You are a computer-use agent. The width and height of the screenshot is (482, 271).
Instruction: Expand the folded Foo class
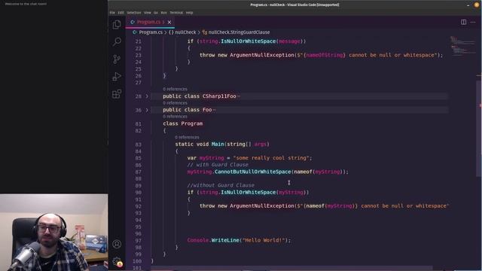pos(147,110)
